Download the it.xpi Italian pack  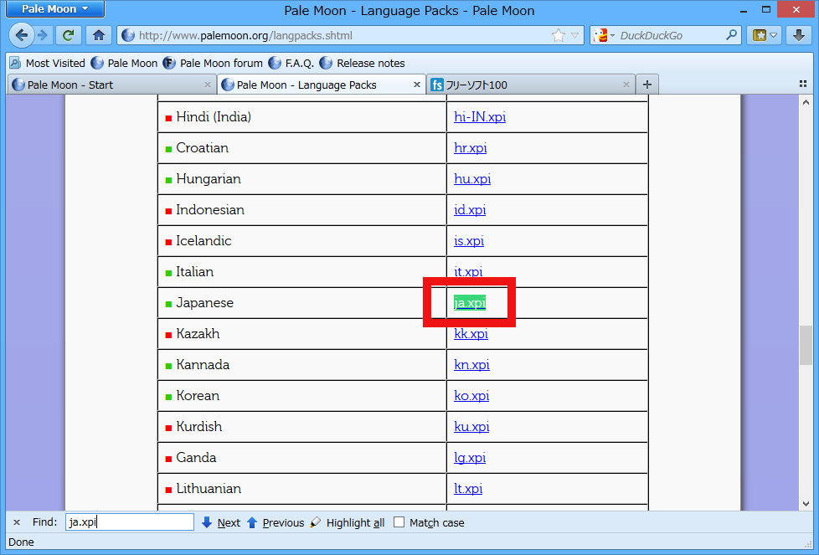468,271
